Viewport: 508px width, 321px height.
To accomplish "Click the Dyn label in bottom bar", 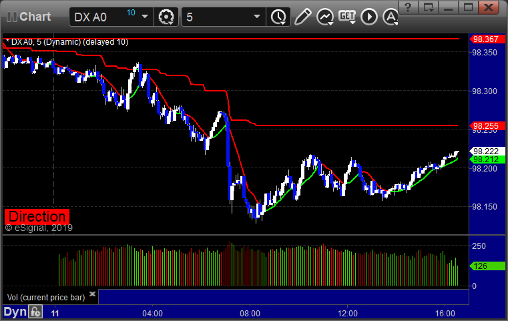I will pos(15,312).
